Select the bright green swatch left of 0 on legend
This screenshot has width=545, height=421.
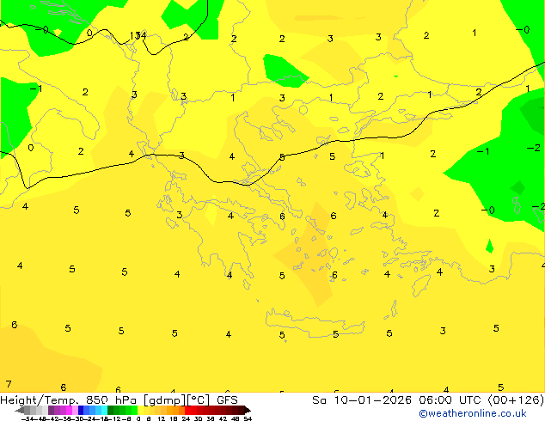tap(134, 410)
